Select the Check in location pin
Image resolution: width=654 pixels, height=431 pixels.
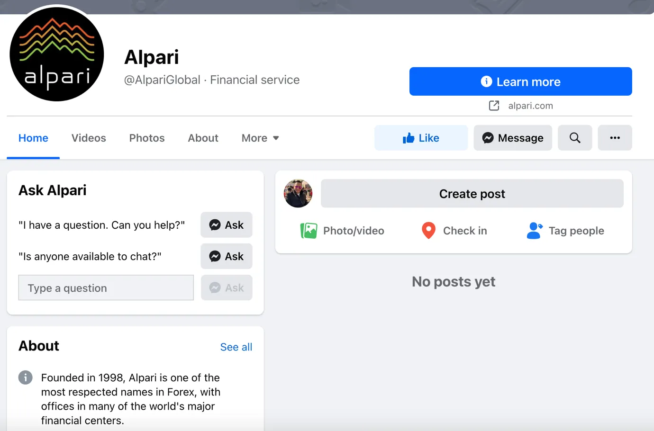click(428, 231)
